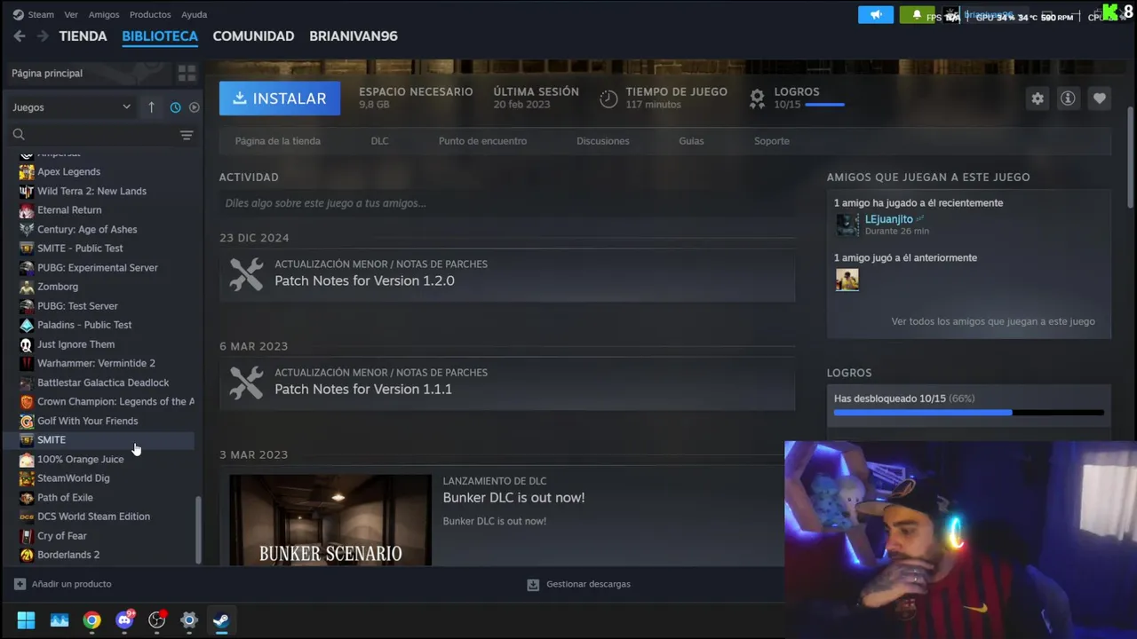The width and height of the screenshot is (1137, 639).
Task: Select the BIBLIOTECA tab
Action: coord(160,36)
